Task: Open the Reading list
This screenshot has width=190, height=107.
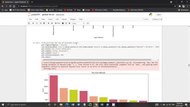Action: [x=183, y=10]
